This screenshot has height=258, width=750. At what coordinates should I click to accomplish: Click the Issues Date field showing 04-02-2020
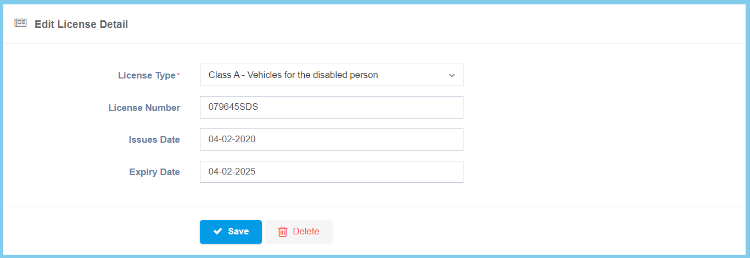point(331,139)
